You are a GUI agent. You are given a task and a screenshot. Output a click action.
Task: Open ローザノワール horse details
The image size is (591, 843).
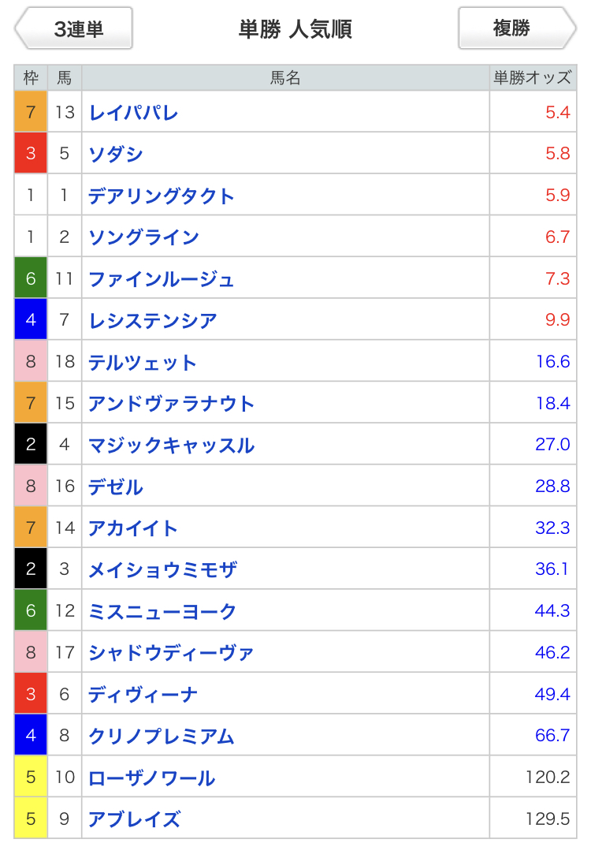pos(151,778)
